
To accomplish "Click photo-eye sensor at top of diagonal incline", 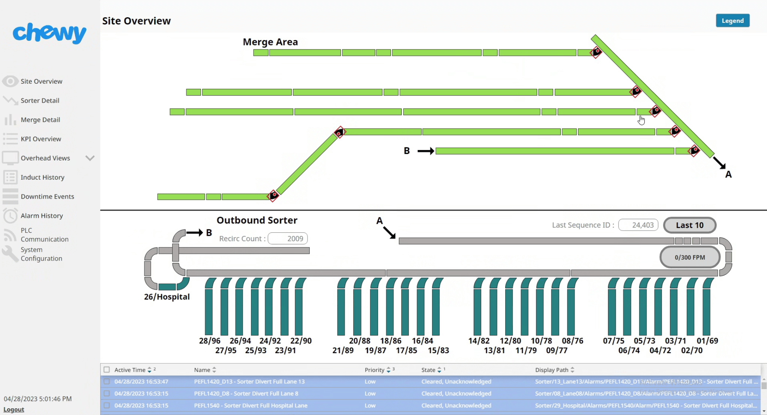I will 340,132.
